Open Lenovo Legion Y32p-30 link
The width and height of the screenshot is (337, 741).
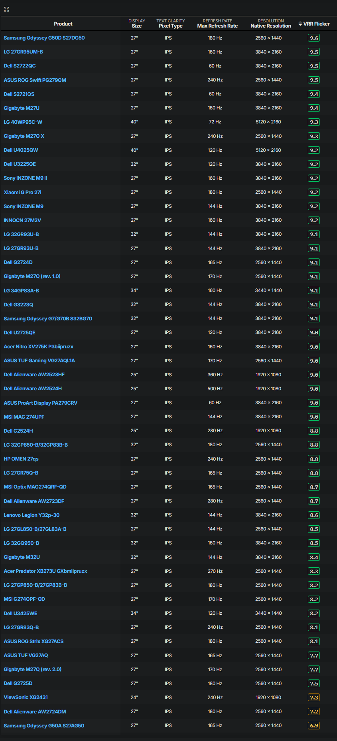pos(32,515)
